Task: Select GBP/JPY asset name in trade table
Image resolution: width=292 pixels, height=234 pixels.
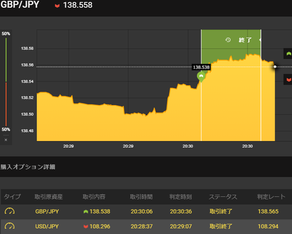Action: (47, 212)
